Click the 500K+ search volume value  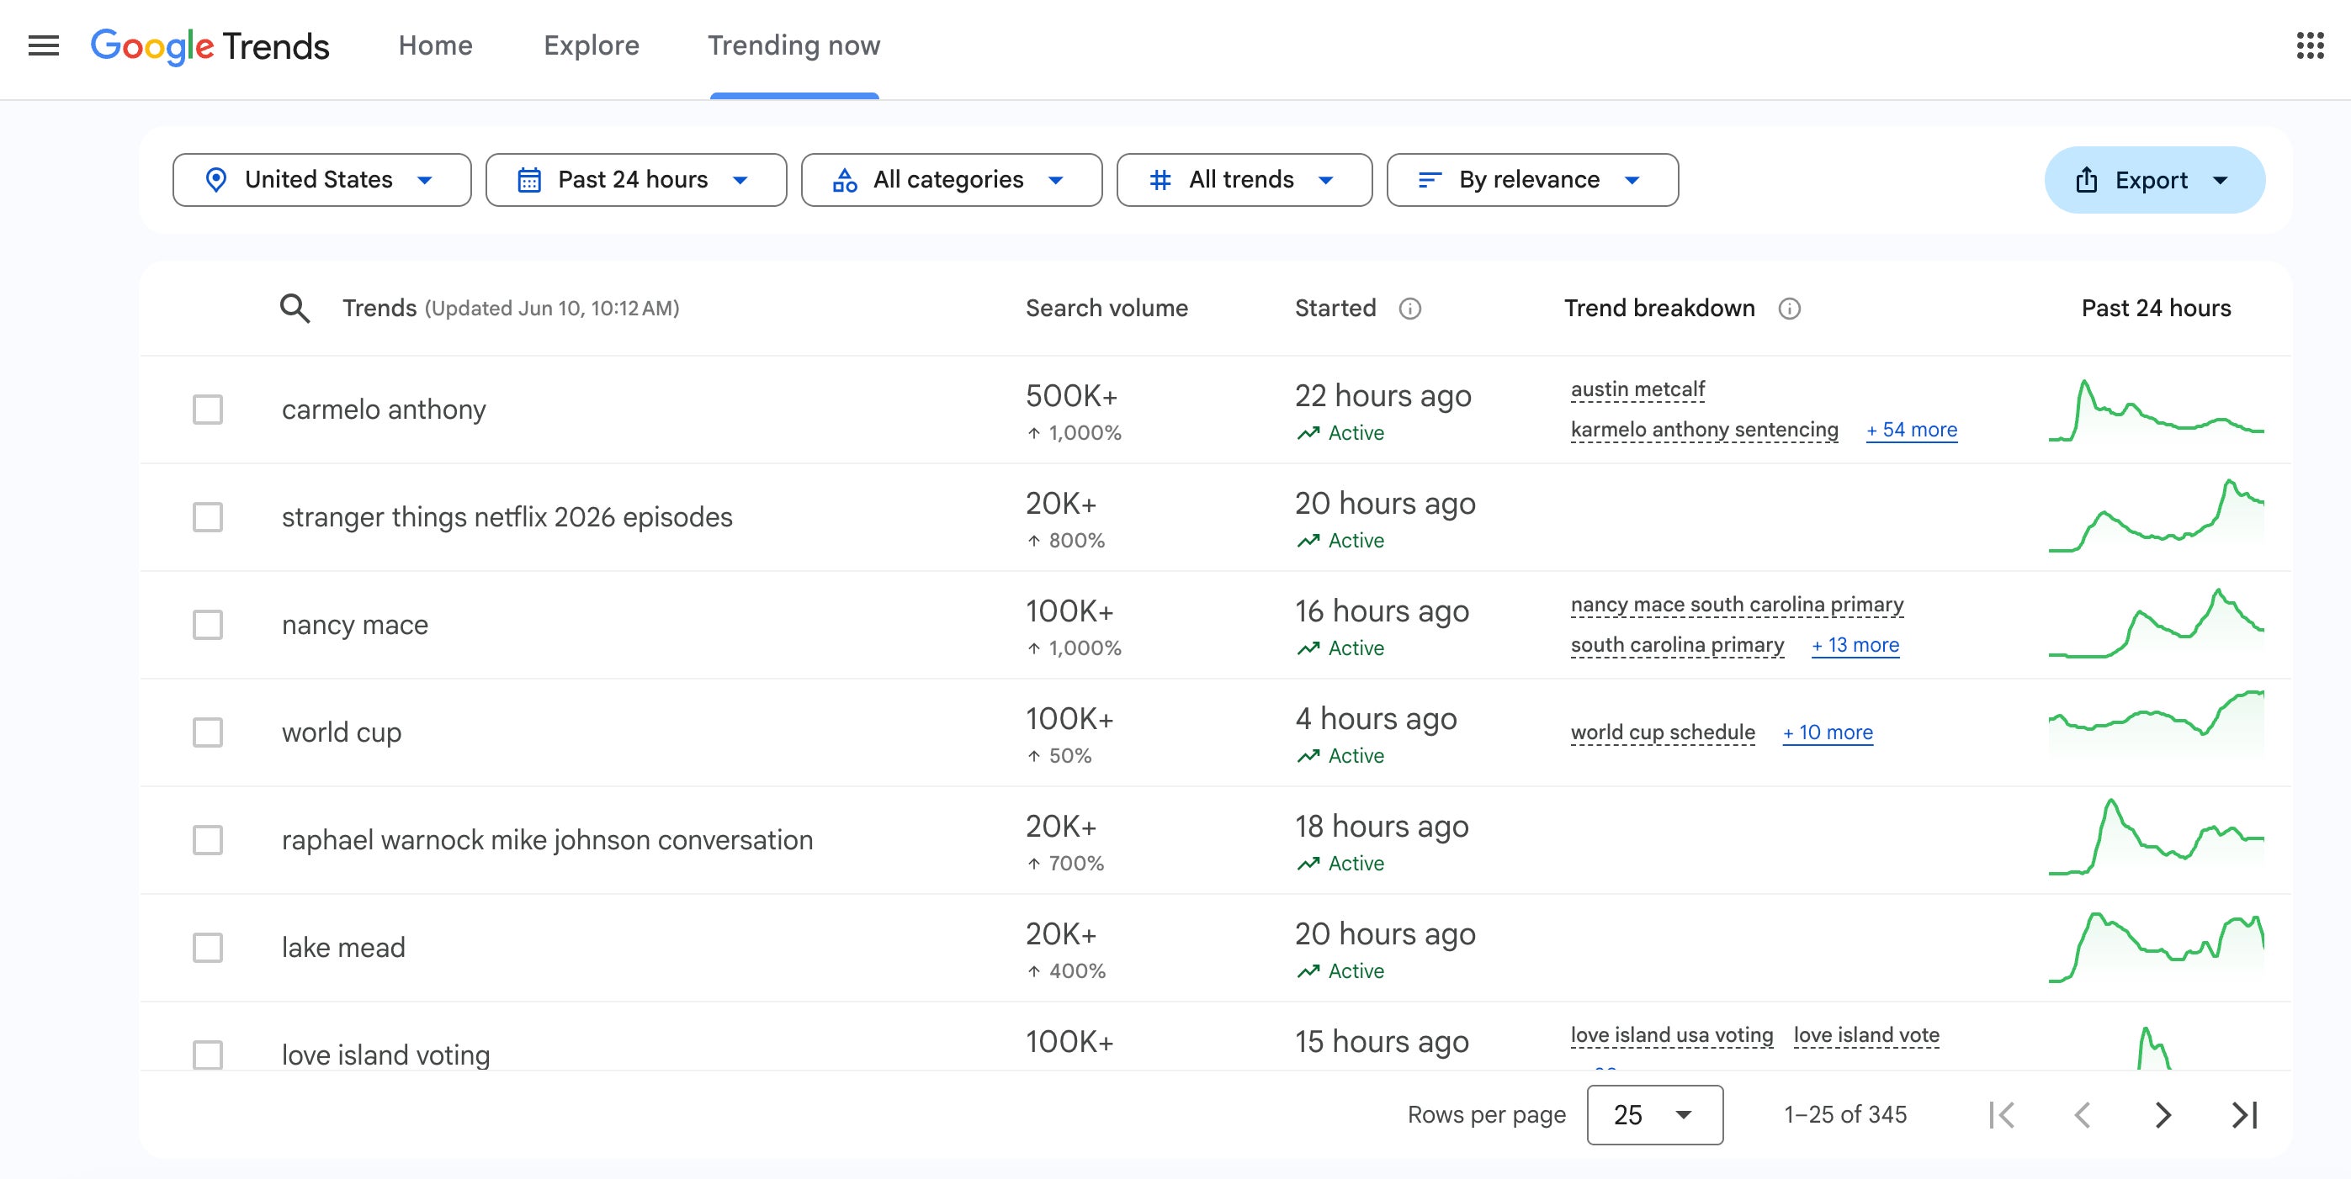(1071, 396)
